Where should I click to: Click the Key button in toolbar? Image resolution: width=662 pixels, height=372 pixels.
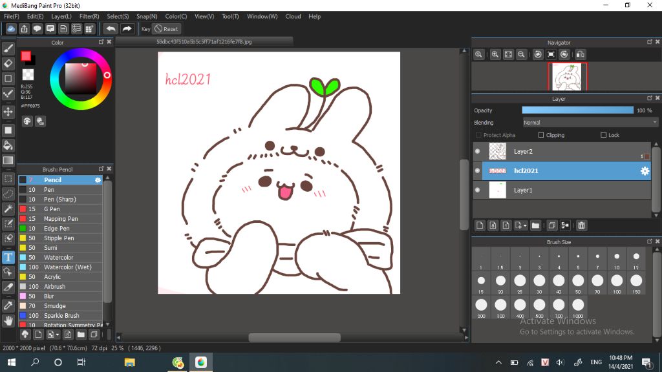(145, 28)
